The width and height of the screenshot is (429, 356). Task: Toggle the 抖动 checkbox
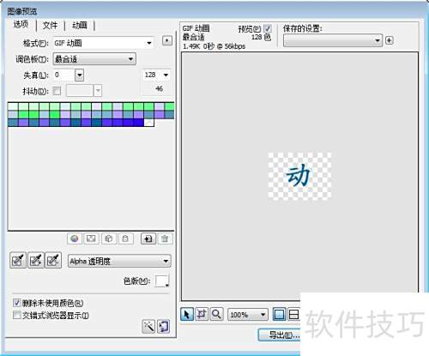(57, 91)
